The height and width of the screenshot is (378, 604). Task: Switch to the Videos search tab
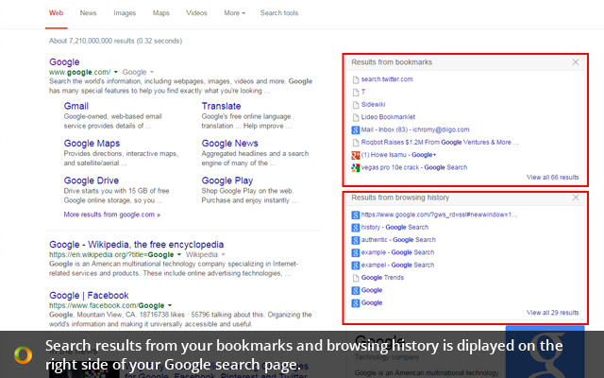click(196, 13)
